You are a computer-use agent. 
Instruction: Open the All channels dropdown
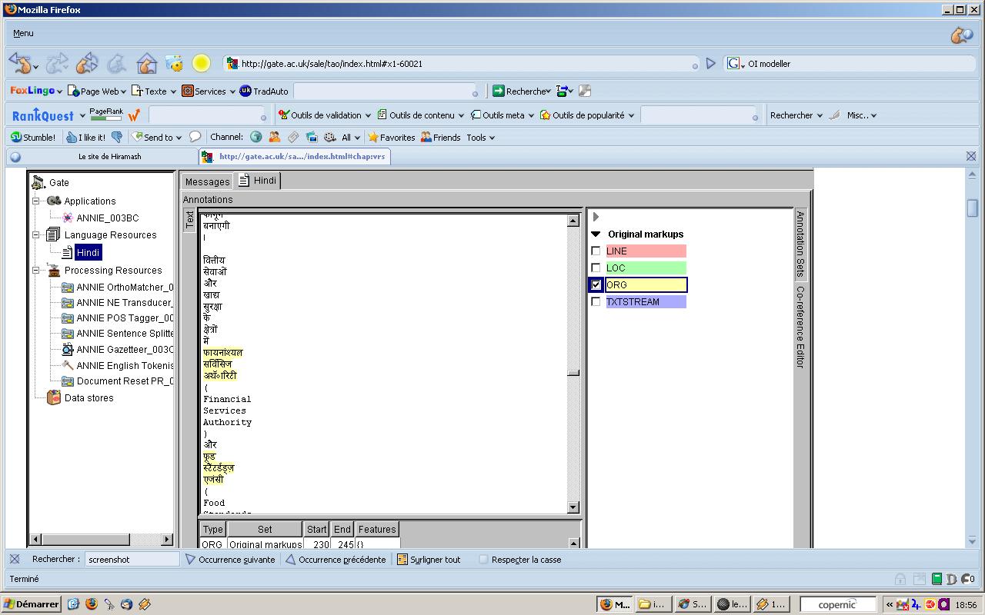click(x=350, y=138)
